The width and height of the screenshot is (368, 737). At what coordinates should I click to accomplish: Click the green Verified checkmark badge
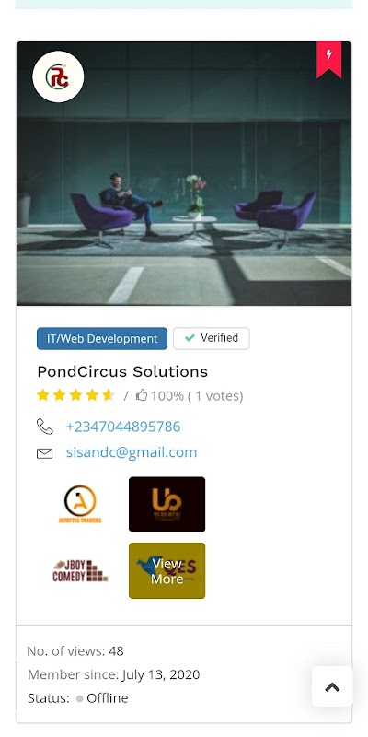pyautogui.click(x=212, y=338)
